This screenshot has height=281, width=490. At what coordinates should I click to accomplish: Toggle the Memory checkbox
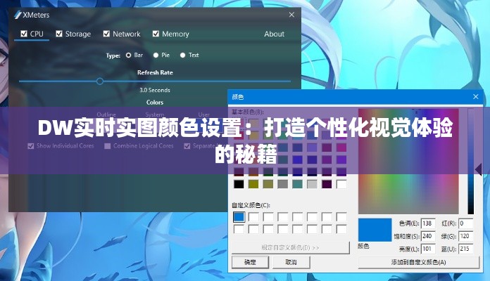156,34
